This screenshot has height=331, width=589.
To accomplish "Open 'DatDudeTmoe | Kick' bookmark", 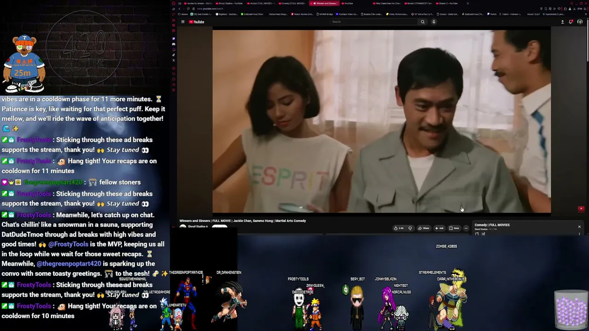I will point(252,14).
